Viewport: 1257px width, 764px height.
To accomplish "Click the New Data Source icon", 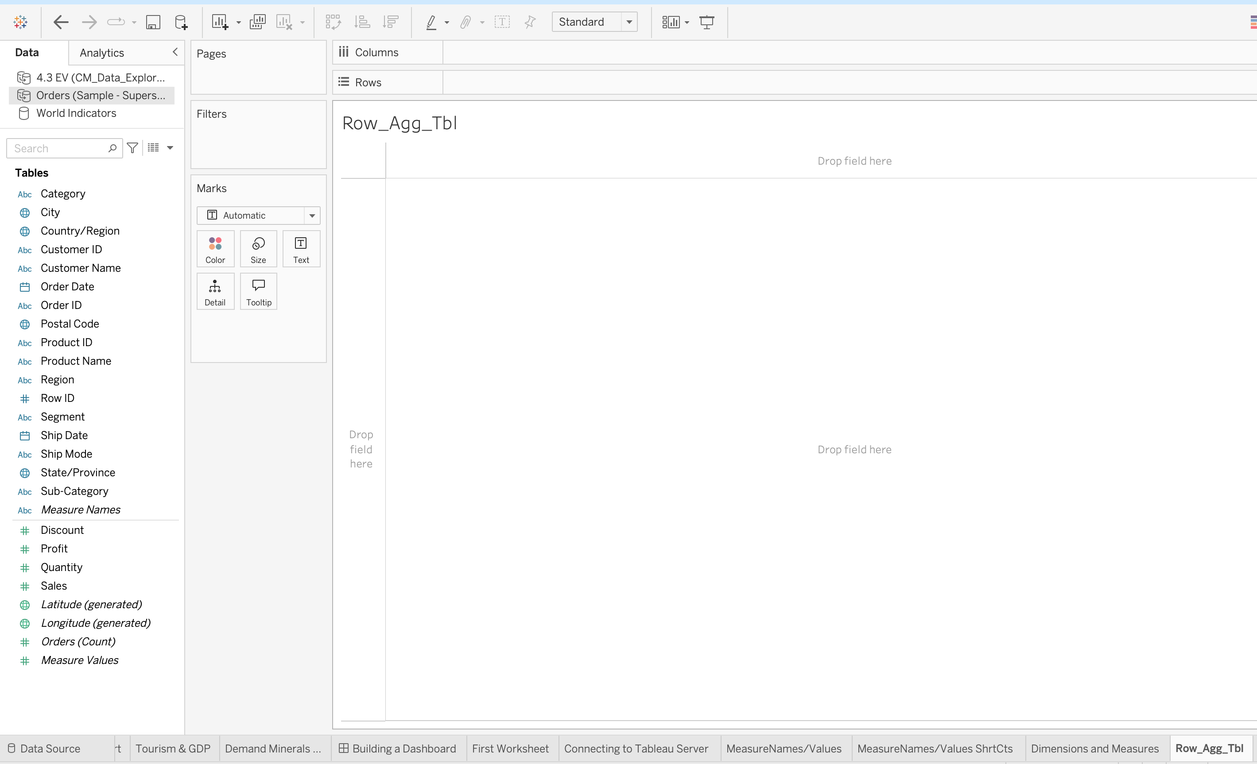I will (181, 22).
